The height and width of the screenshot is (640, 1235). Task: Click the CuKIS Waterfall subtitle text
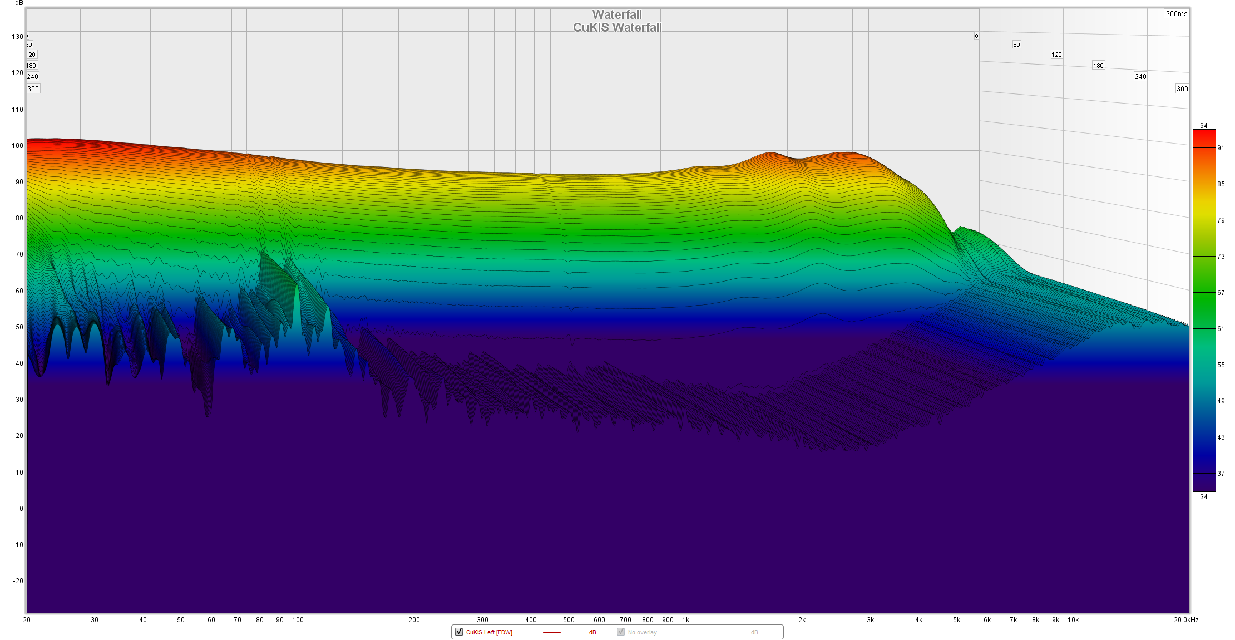617,28
